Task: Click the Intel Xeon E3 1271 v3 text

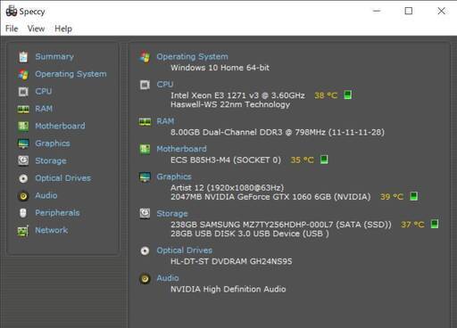Action: [237, 95]
